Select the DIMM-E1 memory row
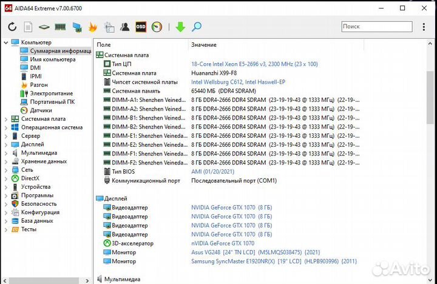This screenshot has width=437, height=284. (231, 136)
